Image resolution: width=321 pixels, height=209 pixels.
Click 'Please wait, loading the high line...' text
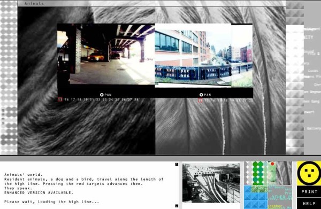click(x=51, y=202)
